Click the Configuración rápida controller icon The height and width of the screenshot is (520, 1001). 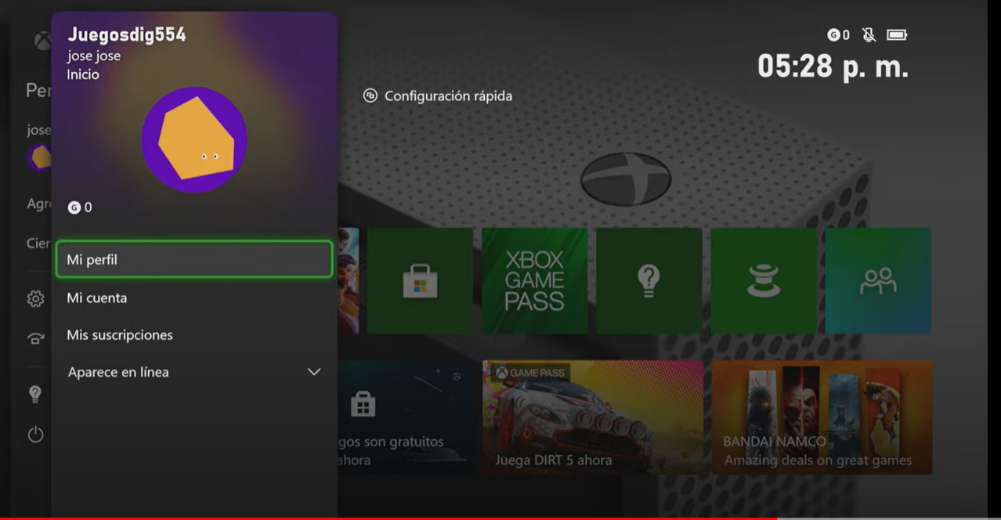point(370,96)
